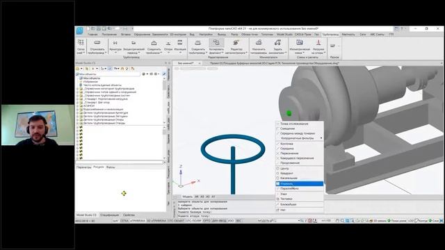Expand the Детали трубопроводные Арматура node
This screenshot has height=250, width=445.
click(77, 112)
